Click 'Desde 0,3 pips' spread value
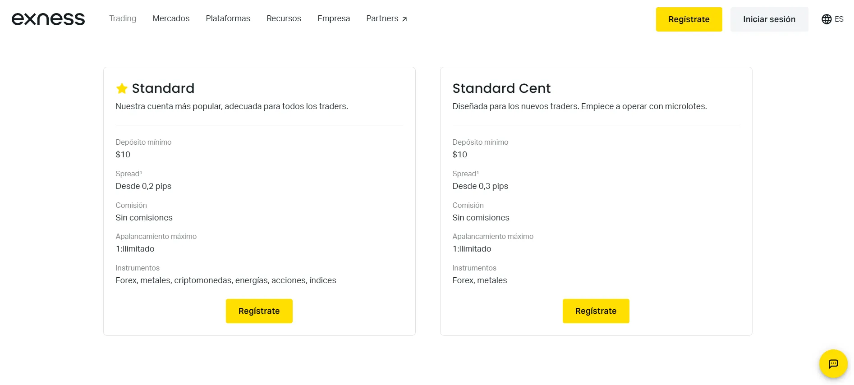The height and width of the screenshot is (385, 854). point(480,186)
